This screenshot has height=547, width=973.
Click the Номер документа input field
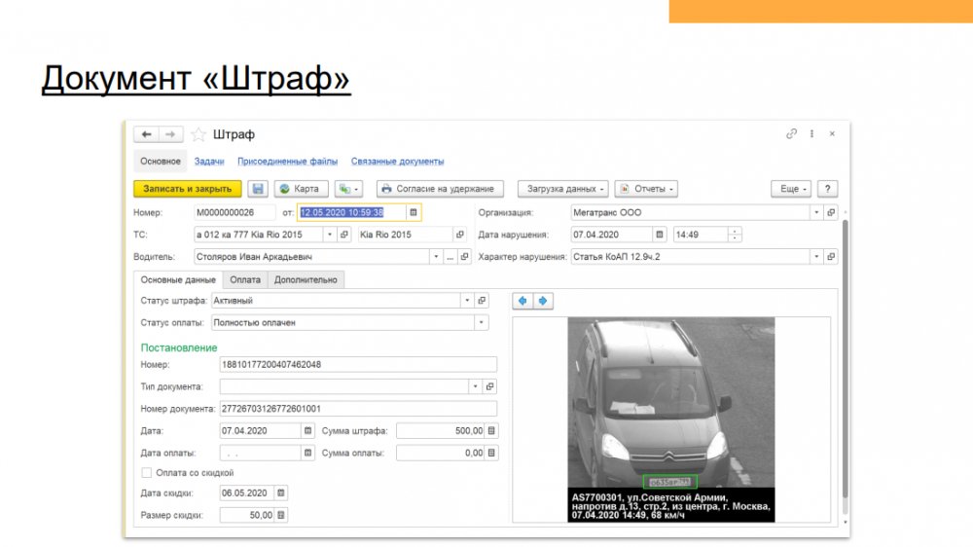click(x=358, y=409)
